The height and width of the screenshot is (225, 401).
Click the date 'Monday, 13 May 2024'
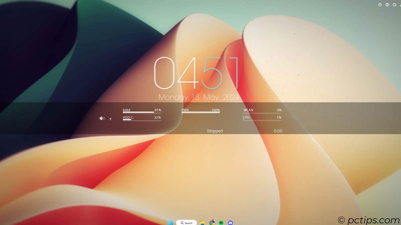pos(198,97)
